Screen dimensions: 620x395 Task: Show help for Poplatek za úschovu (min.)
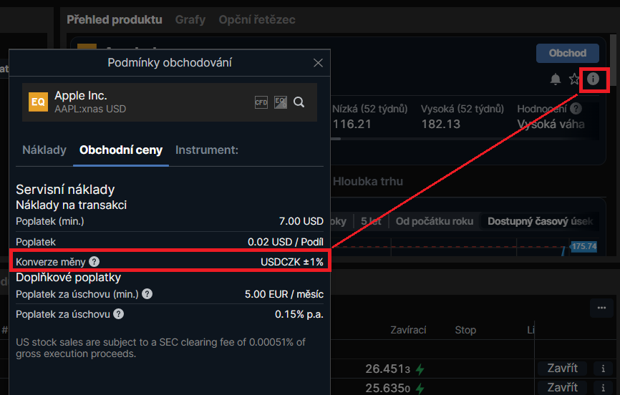147,294
